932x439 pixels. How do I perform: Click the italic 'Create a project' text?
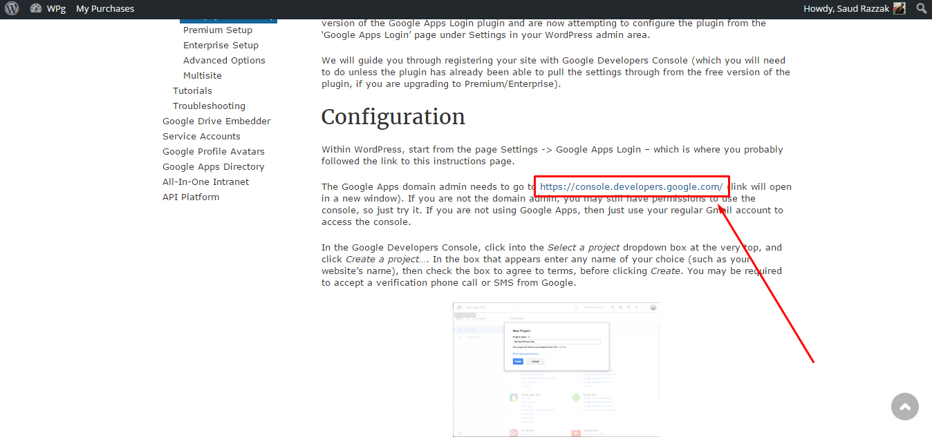(382, 259)
